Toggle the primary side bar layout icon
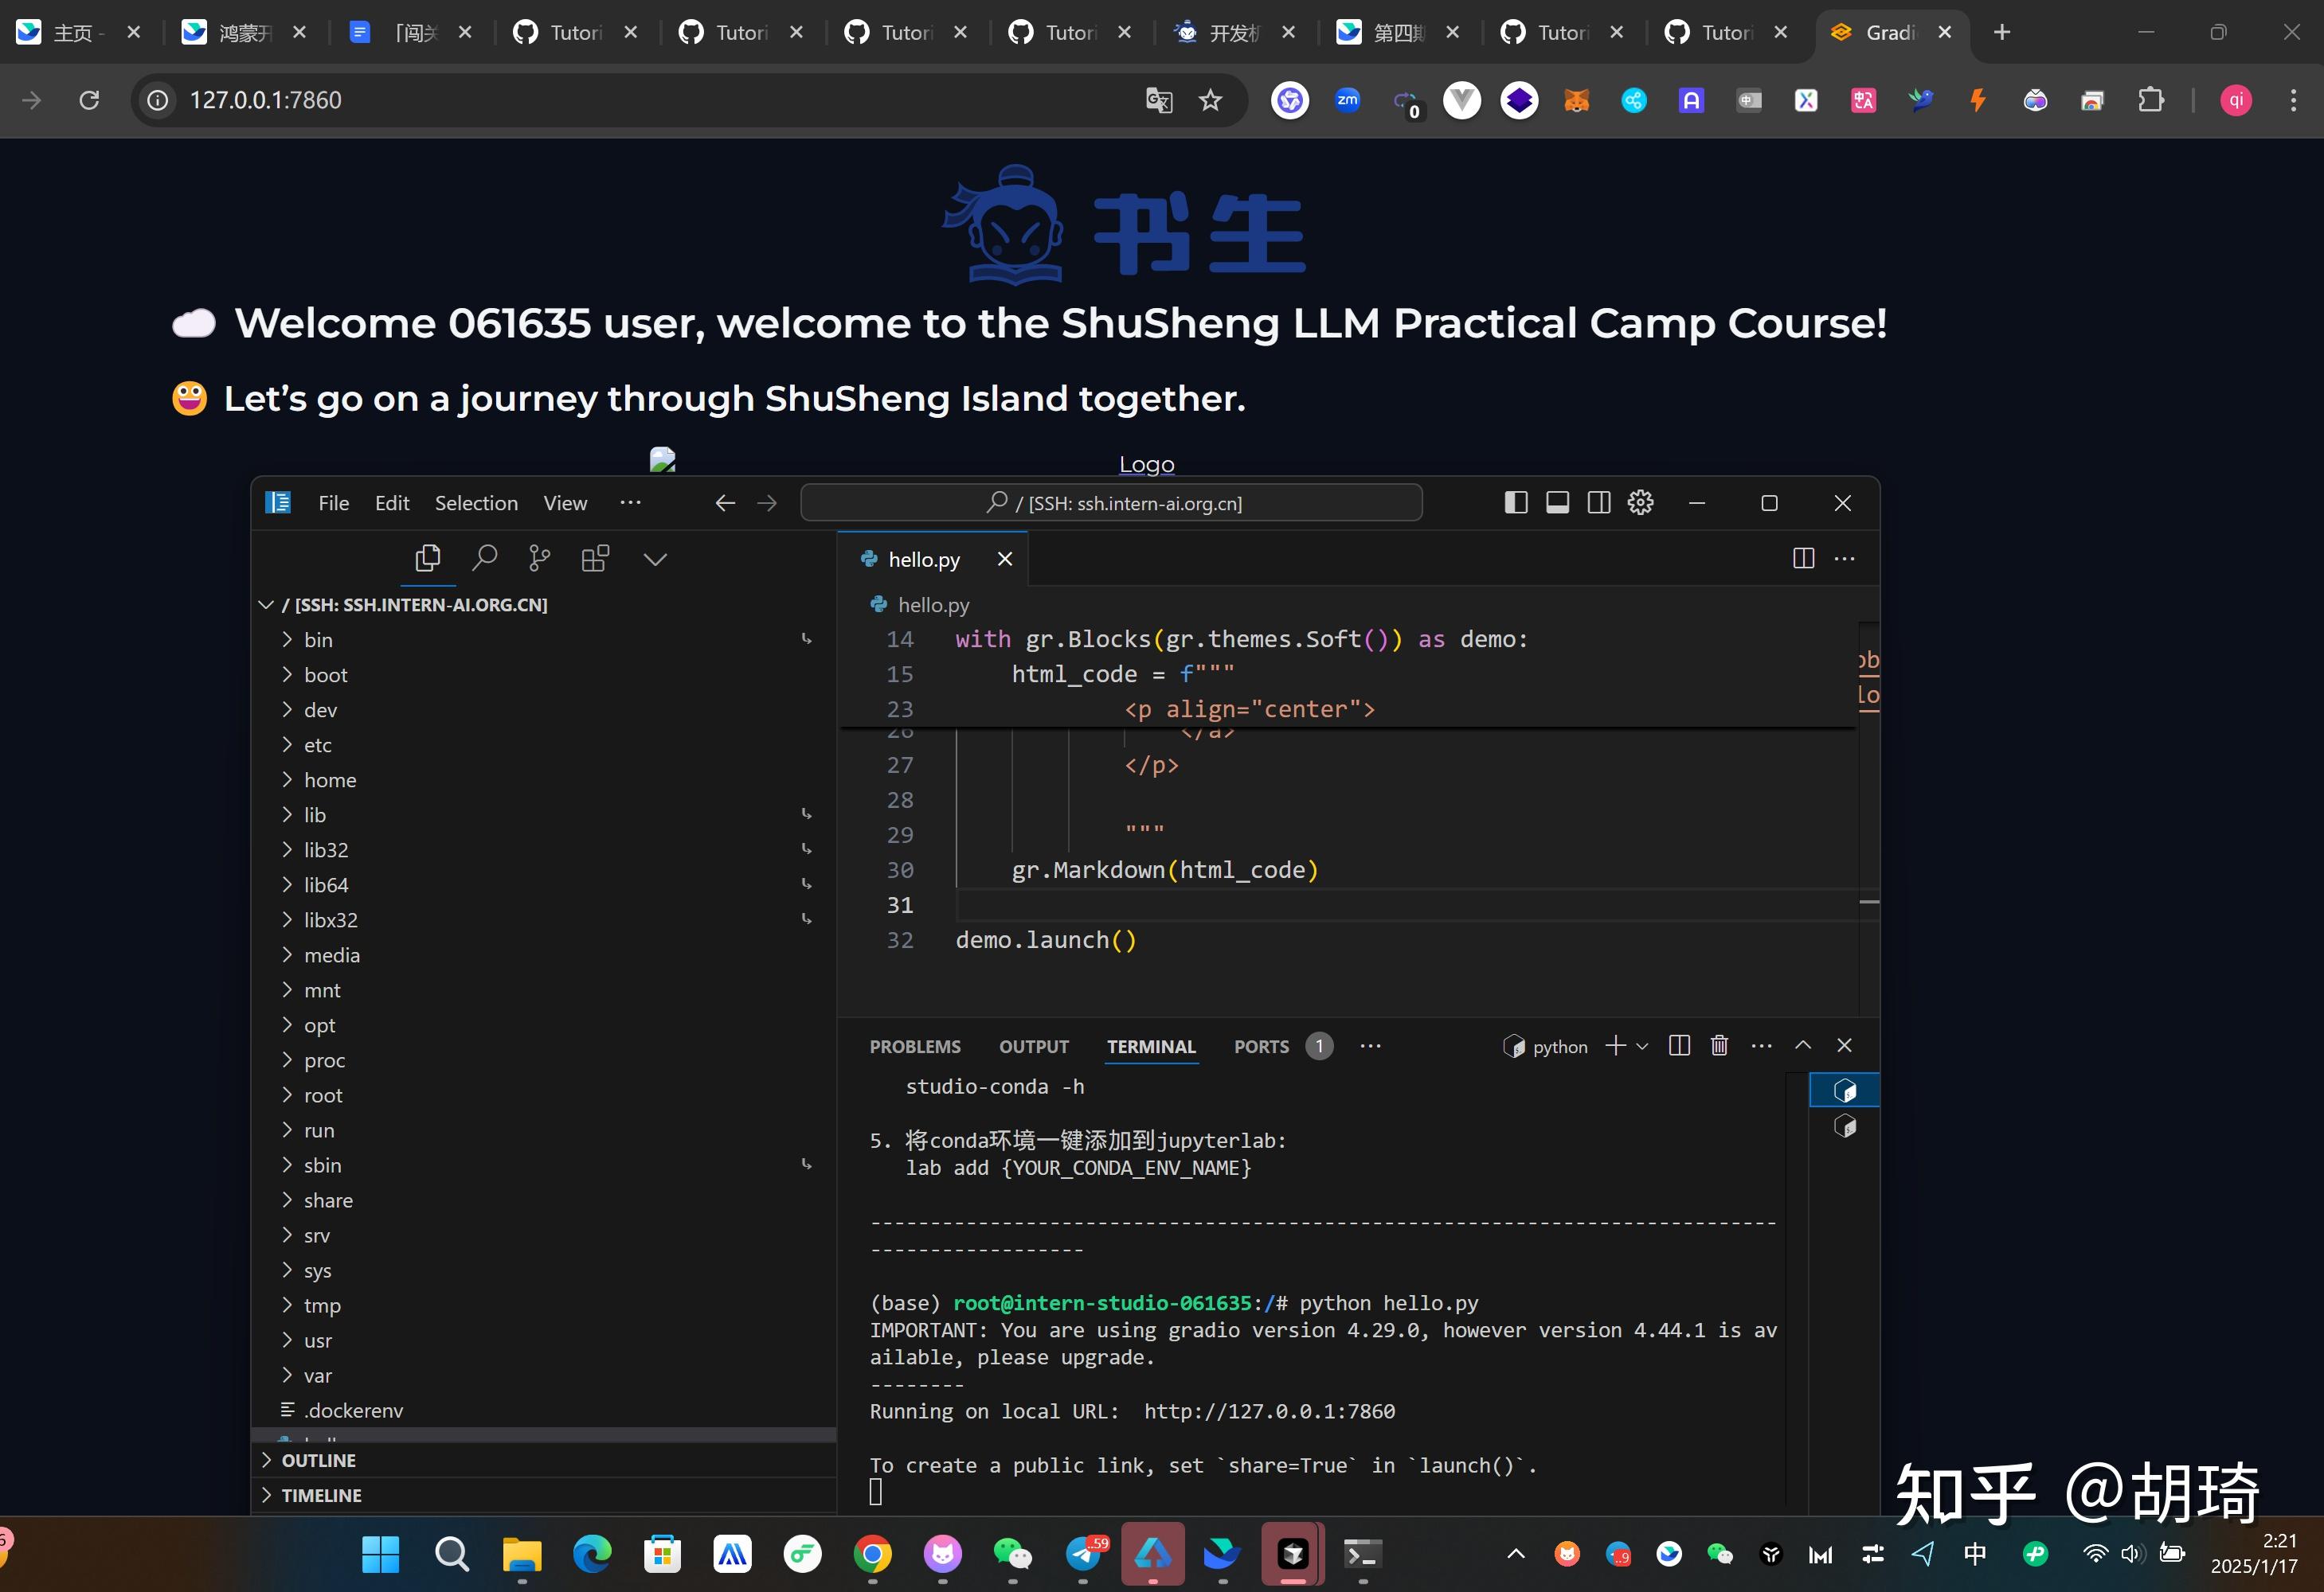This screenshot has height=1592, width=2324. point(1516,503)
